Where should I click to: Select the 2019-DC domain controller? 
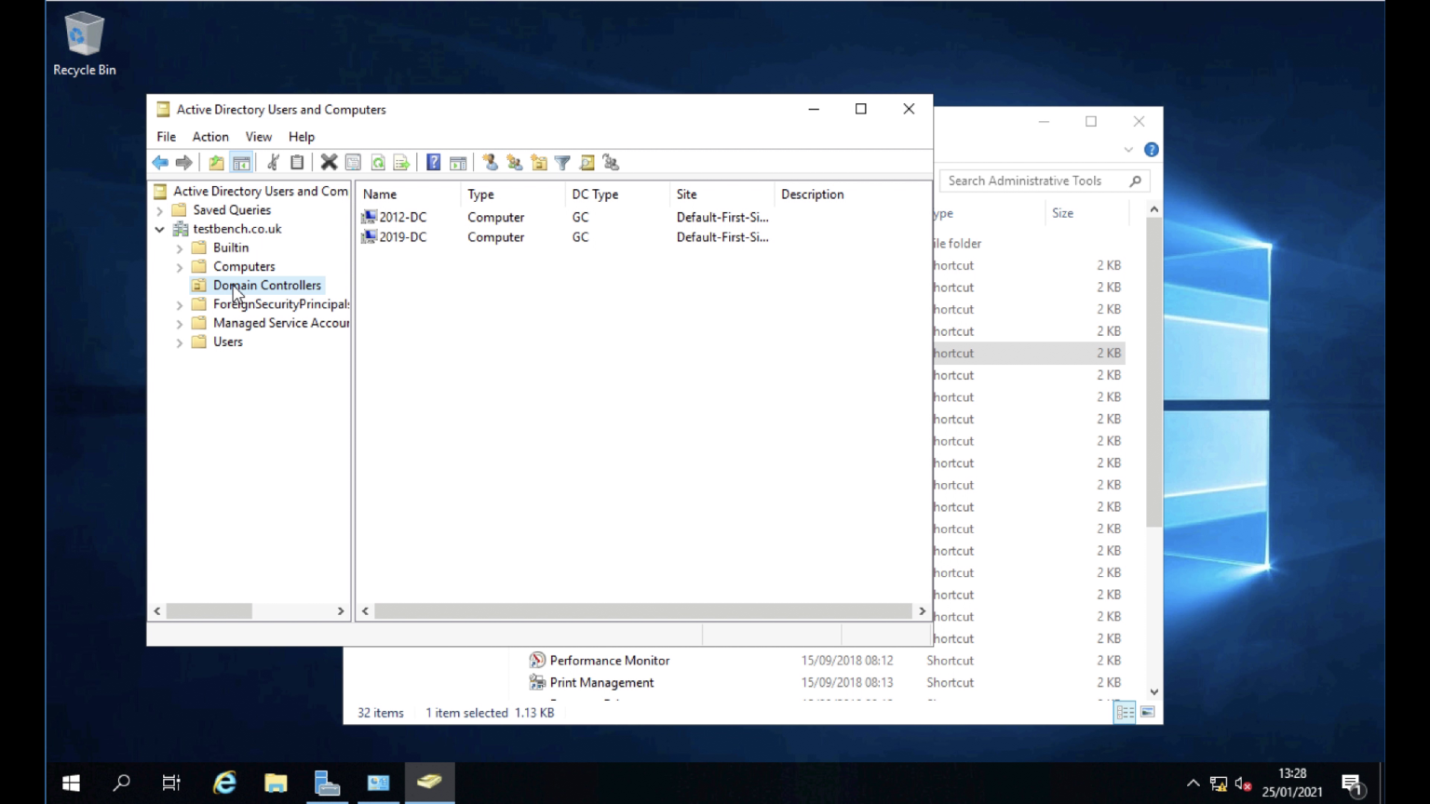(x=401, y=237)
